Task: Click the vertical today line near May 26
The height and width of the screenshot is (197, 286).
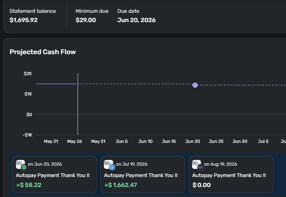Action: (78, 104)
